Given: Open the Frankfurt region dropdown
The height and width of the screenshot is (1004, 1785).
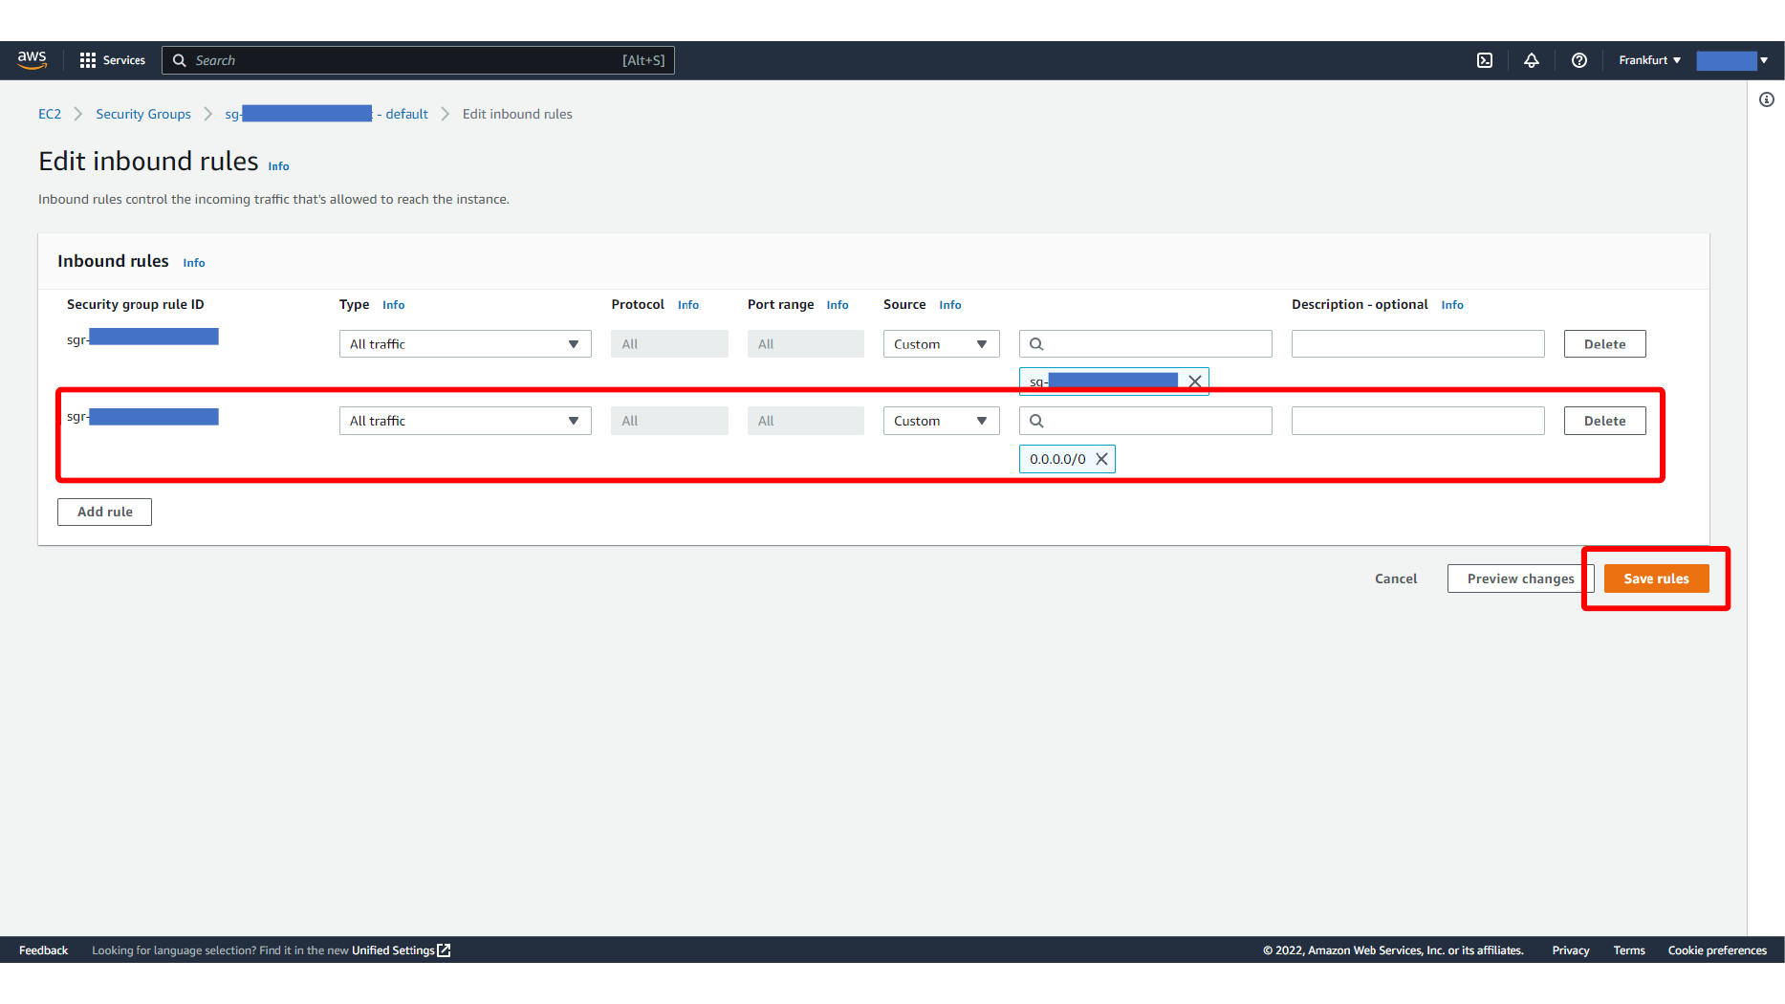Looking at the screenshot, I should pyautogui.click(x=1649, y=60).
